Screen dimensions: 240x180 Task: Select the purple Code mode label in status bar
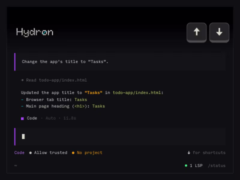(19, 153)
